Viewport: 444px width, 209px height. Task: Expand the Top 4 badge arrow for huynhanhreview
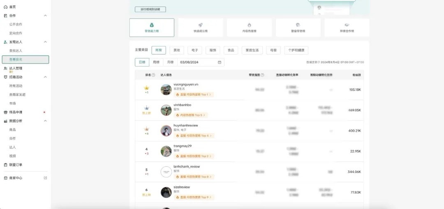pyautogui.click(x=211, y=136)
